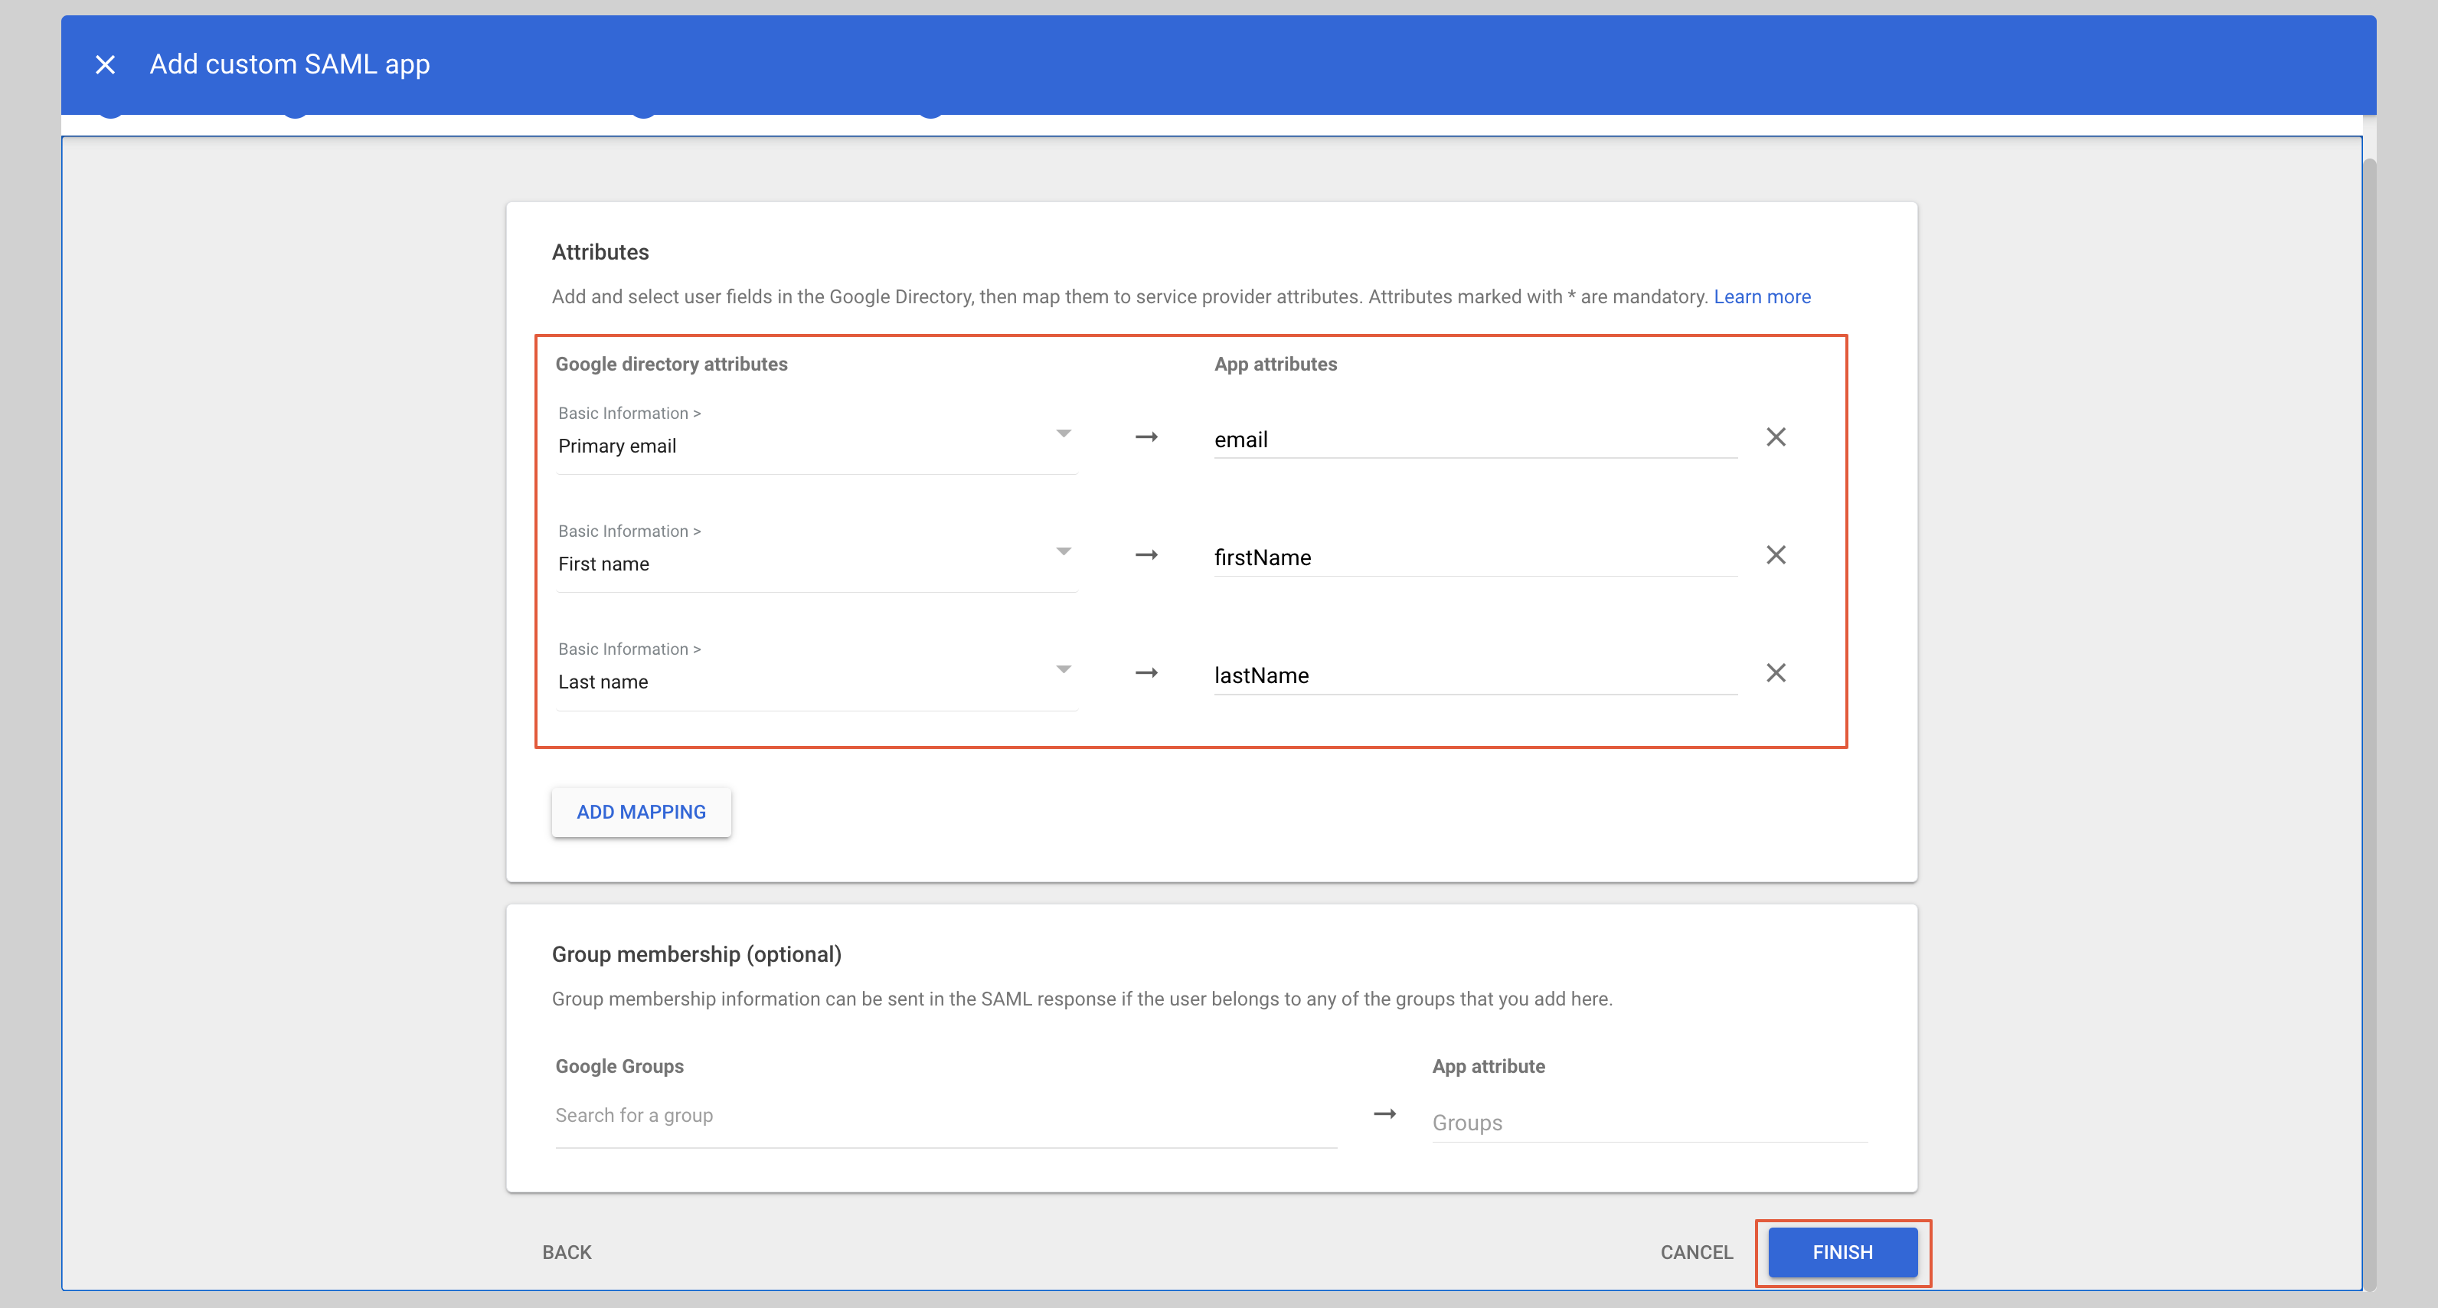2438x1308 pixels.
Task: Click ADD MAPPING to add a new attribute
Action: tap(641, 811)
